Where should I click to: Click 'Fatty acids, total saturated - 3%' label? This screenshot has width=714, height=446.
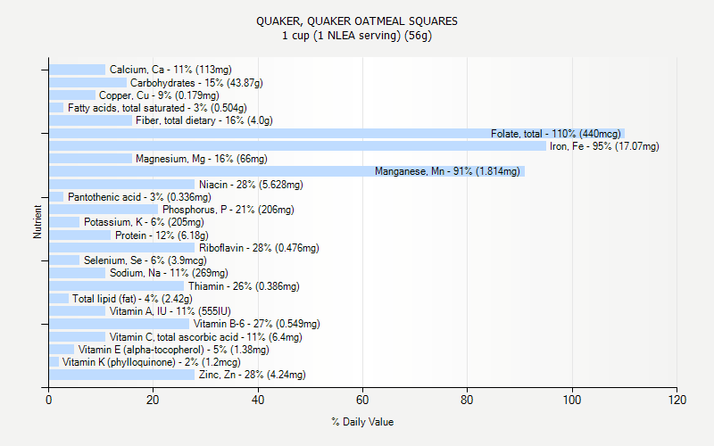137,108
